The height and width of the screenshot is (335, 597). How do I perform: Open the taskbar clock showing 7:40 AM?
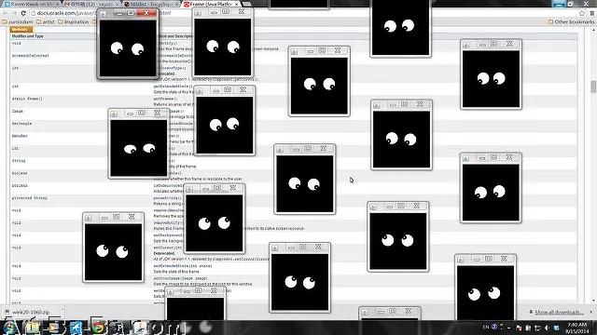click(x=577, y=328)
